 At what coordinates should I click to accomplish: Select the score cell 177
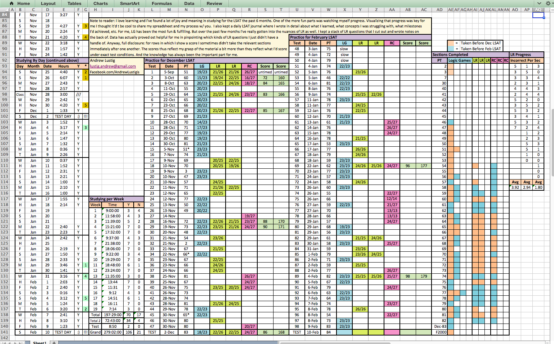[x=423, y=166]
